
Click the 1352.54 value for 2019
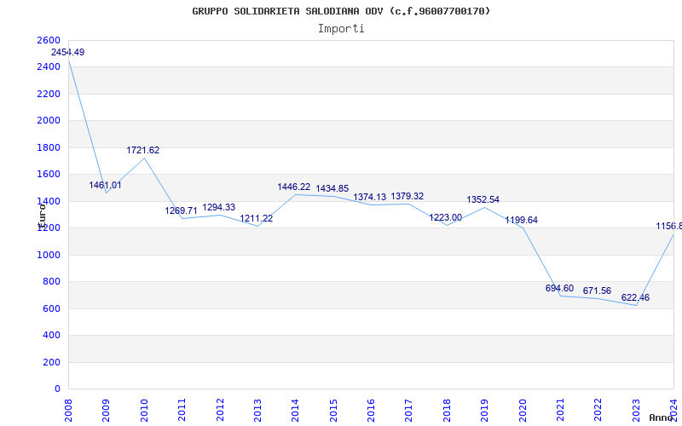tap(483, 200)
